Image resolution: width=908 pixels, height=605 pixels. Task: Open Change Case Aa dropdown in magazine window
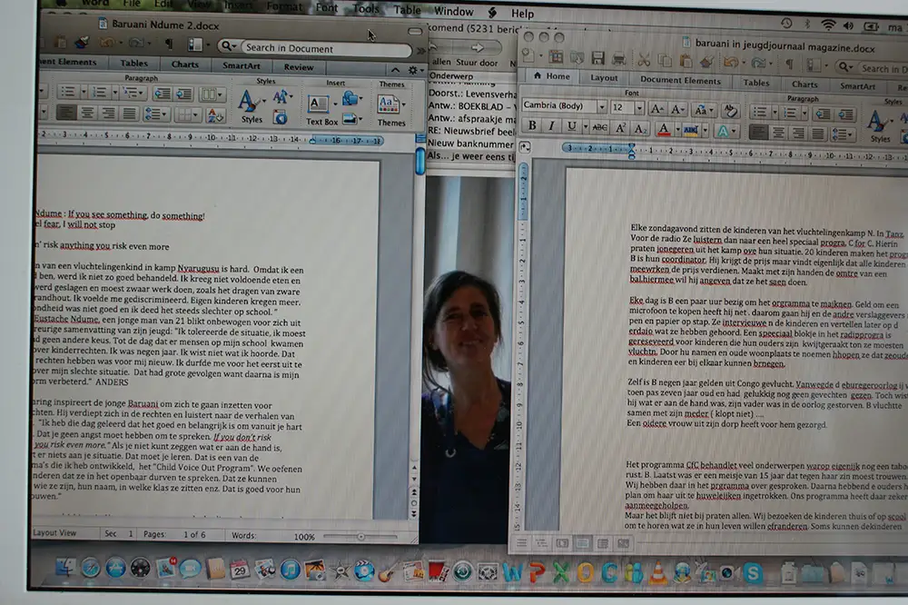703,110
